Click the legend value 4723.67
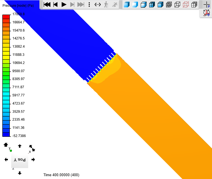Viewport: 212px width, 179px height. pyautogui.click(x=19, y=103)
